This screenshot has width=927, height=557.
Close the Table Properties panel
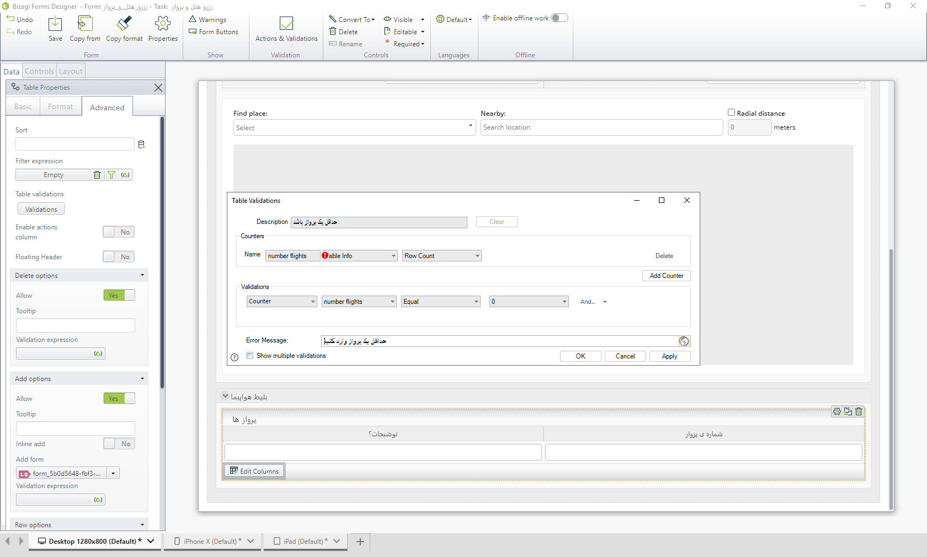[158, 88]
